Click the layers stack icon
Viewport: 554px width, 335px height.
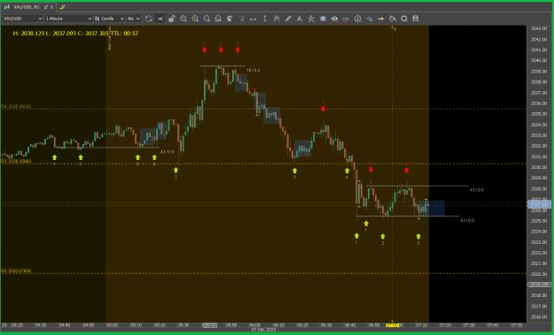[323, 19]
